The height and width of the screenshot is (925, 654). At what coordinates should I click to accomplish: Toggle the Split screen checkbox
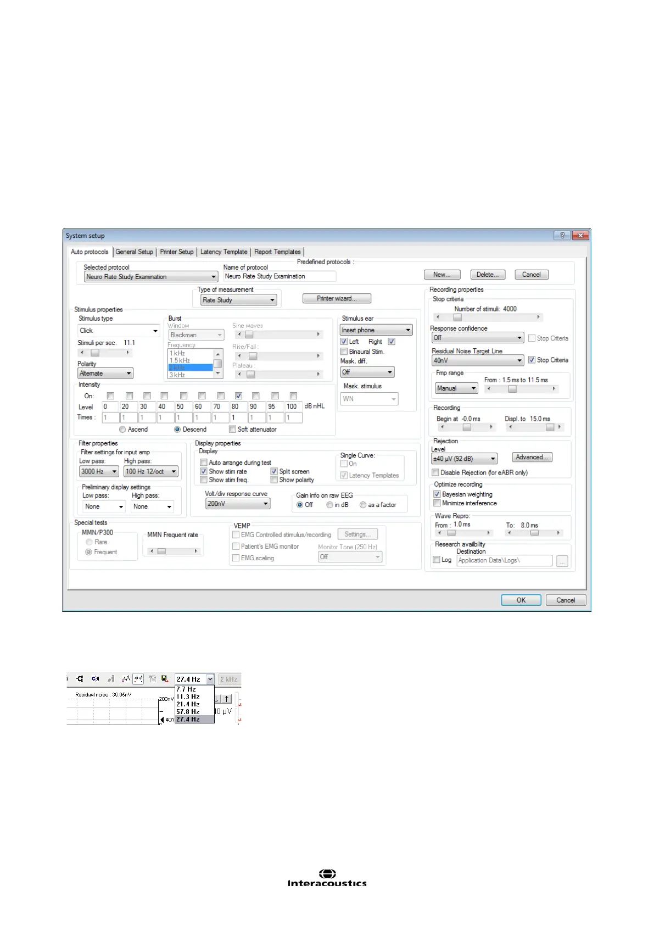[274, 471]
